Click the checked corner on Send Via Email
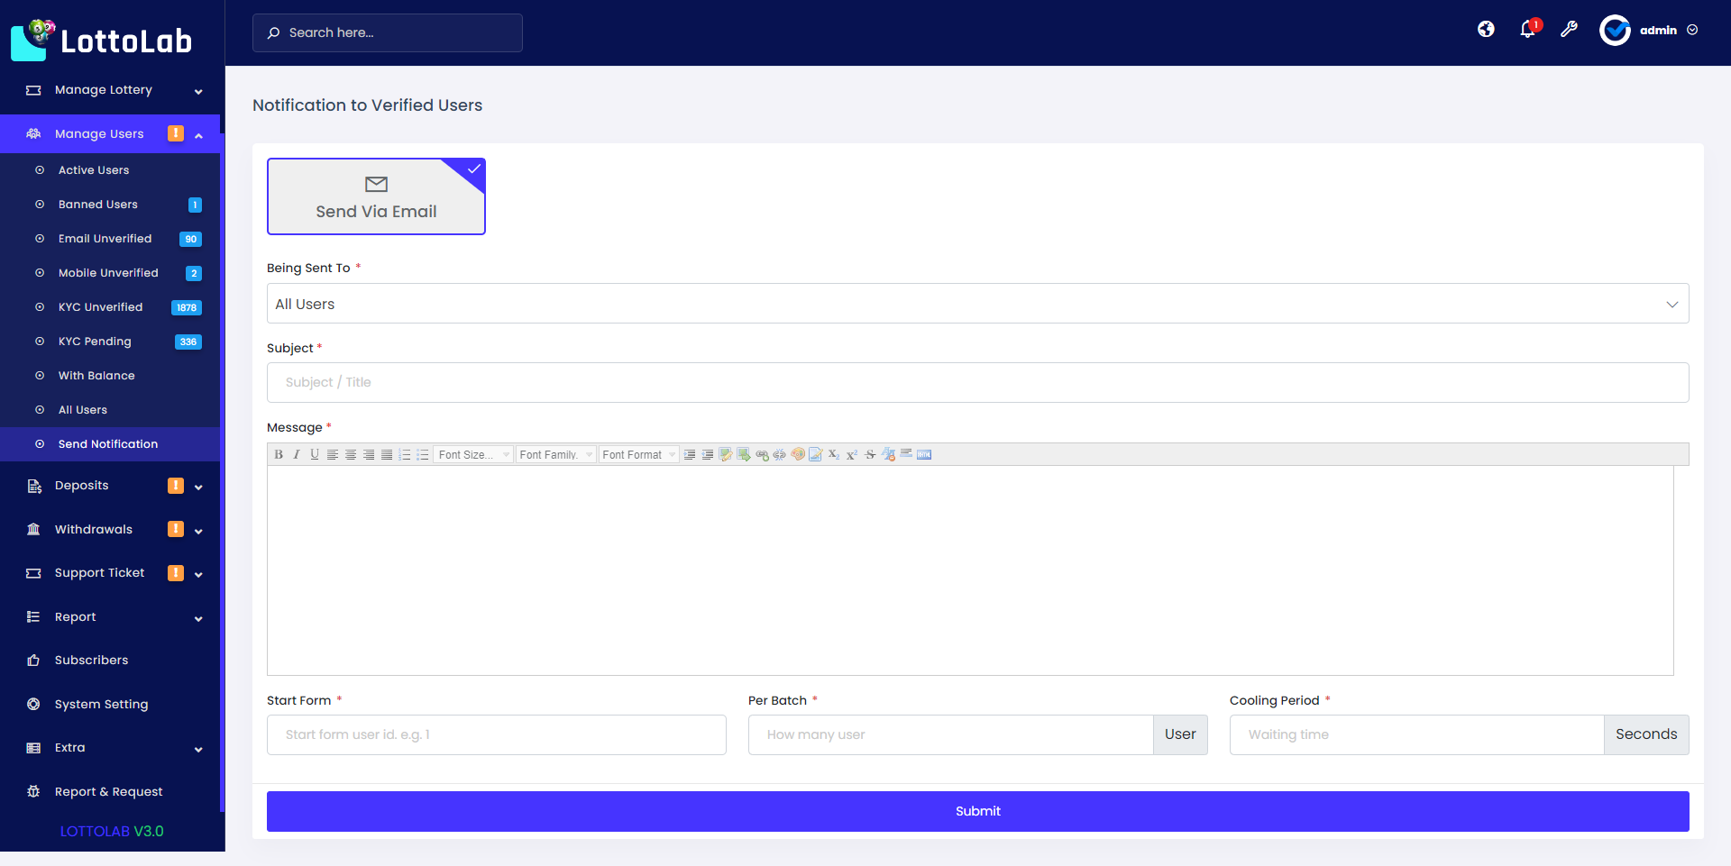 coord(472,169)
